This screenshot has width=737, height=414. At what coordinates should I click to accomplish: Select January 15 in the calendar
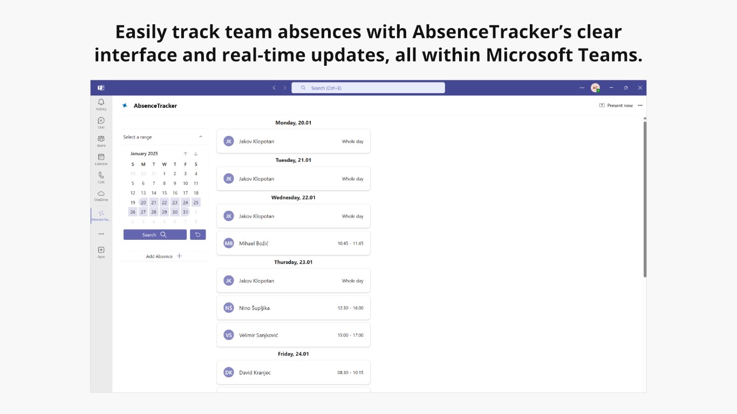point(164,193)
